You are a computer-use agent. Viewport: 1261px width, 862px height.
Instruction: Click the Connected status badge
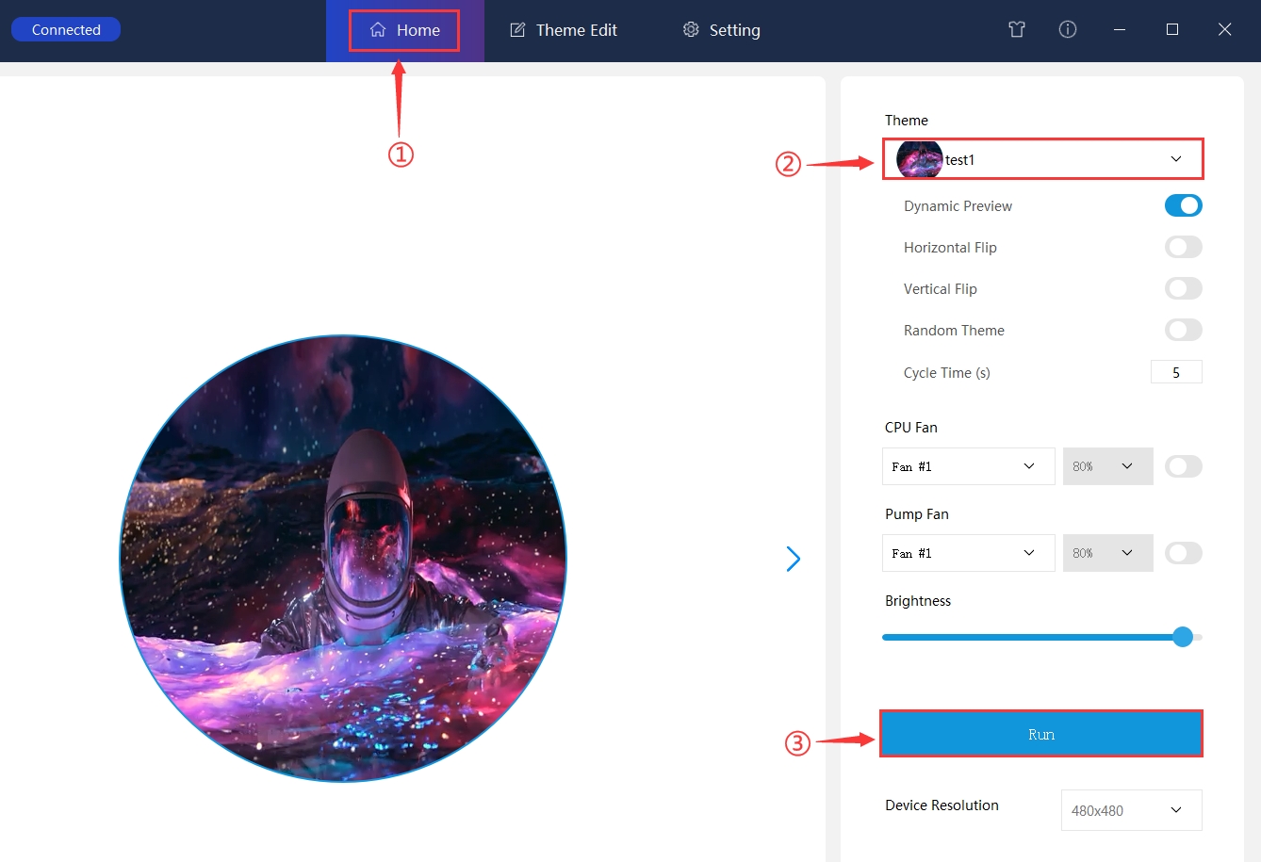pos(66,29)
